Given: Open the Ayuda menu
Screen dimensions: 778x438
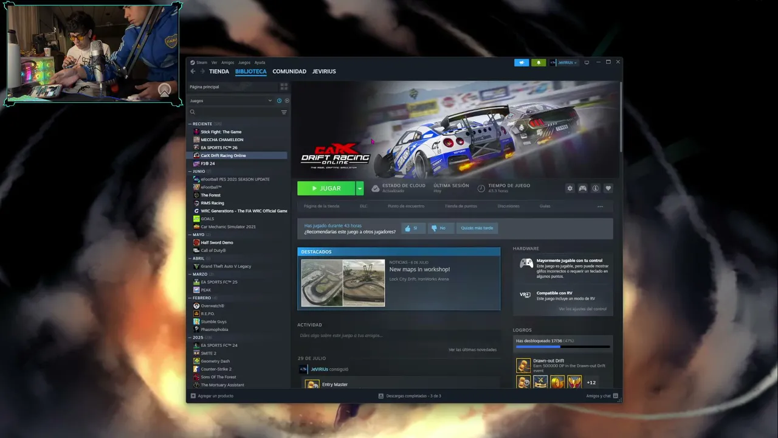Looking at the screenshot, I should tap(260, 63).
